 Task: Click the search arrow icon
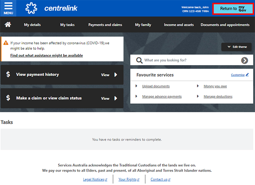(x=244, y=60)
